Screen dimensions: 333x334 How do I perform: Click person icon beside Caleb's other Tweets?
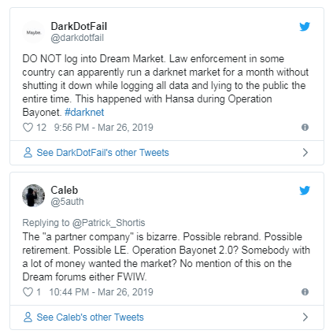tap(28, 317)
